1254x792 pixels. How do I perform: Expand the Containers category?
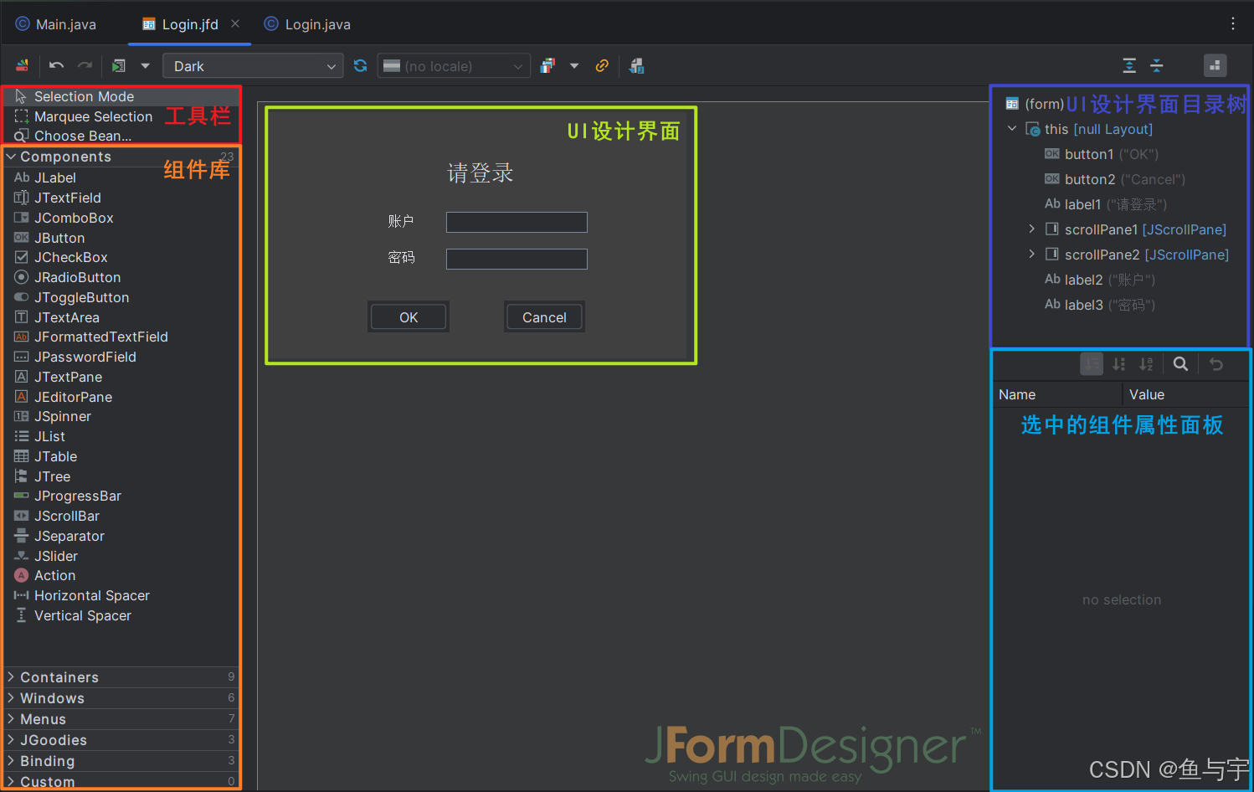(x=59, y=676)
